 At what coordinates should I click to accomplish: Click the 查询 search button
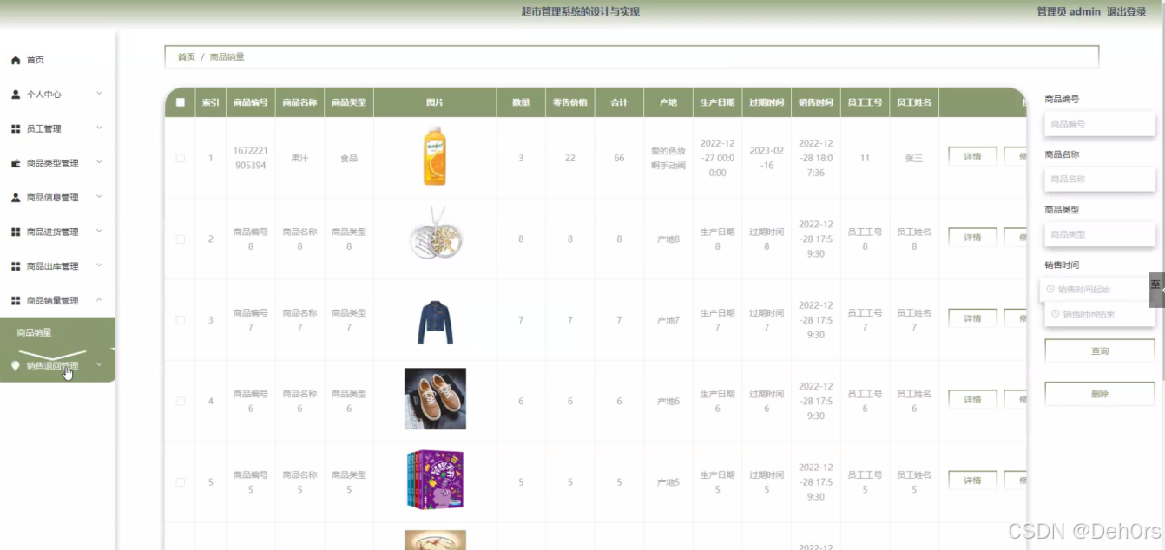coord(1099,351)
